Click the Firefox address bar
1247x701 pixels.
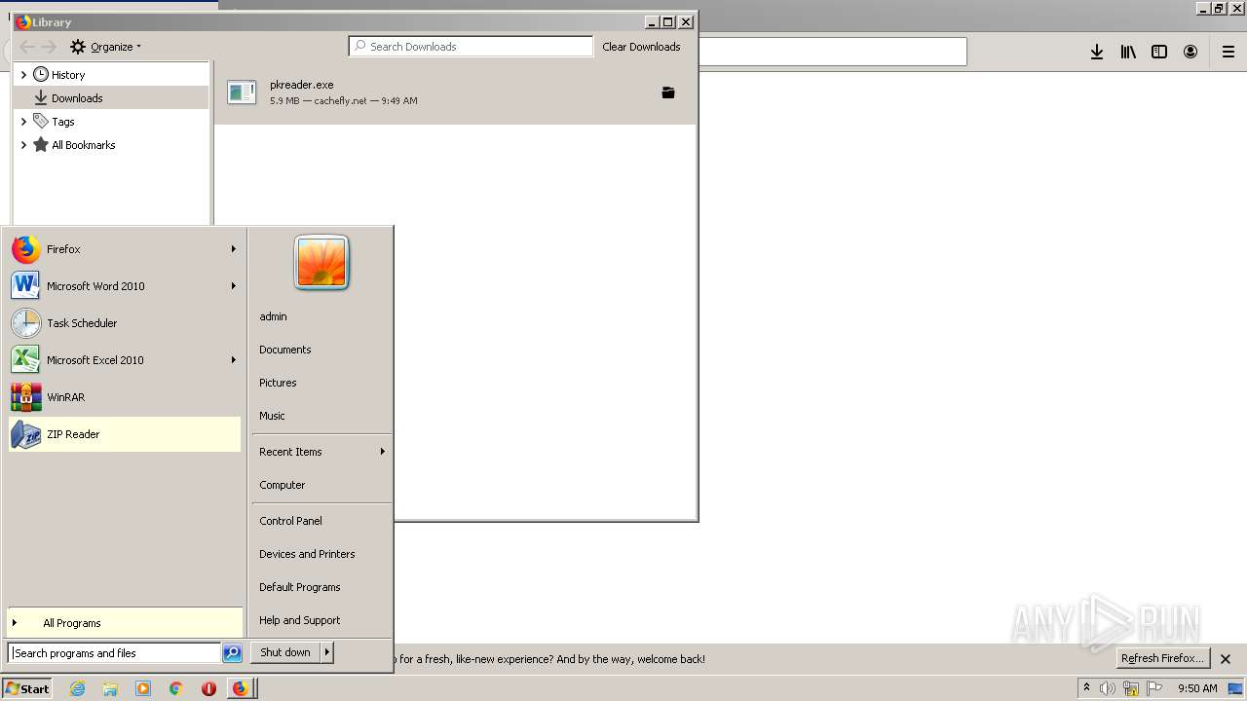[x=832, y=52]
